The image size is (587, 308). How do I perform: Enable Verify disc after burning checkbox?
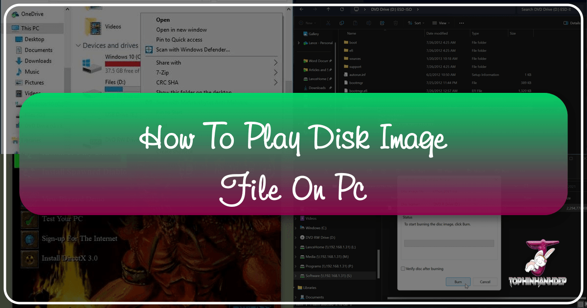coord(403,268)
